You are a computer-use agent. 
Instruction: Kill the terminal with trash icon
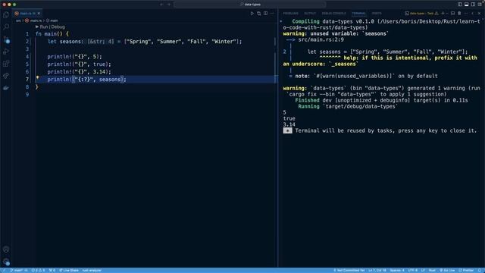tap(459, 14)
